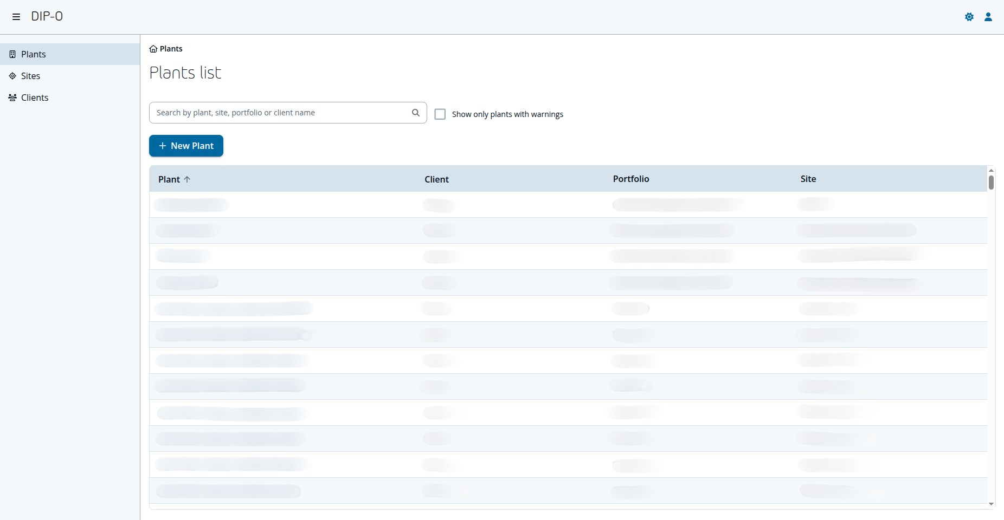Click the Plants building icon in sidebar
Screen dimensions: 1004x520
[x=12, y=54]
